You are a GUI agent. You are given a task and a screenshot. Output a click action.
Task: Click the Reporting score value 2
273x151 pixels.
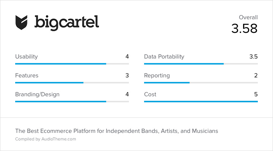[256, 75]
